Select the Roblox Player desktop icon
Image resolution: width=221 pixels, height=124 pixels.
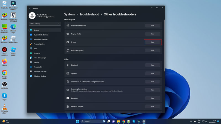13,39
